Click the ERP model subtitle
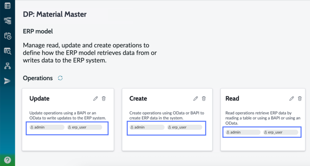Screen dimensions: 310x166 coord(38,31)
